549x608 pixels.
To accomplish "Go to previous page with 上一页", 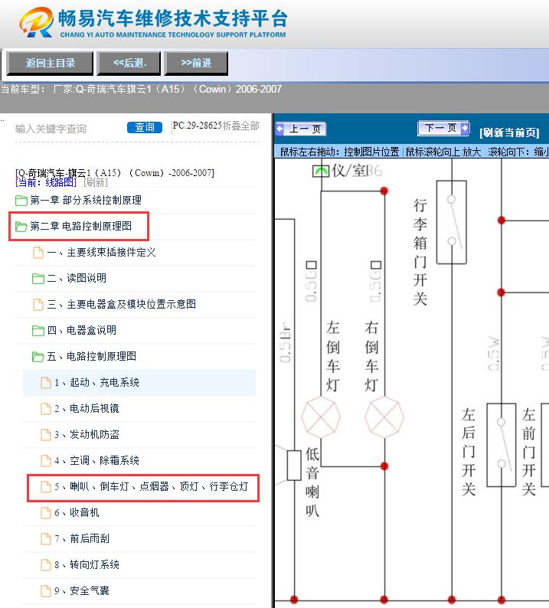I will click(301, 129).
